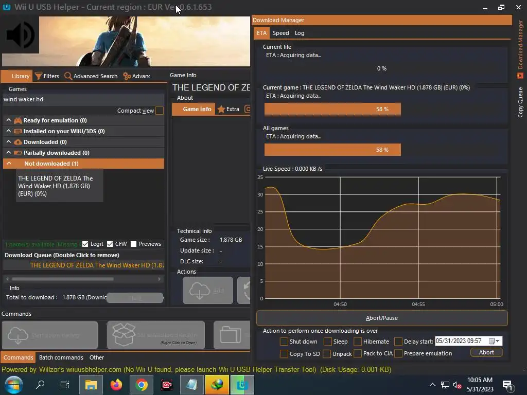Screen dimensions: 527x395
Task: Click the cloud download Add icon in Actions
Action: pyautogui.click(x=200, y=290)
